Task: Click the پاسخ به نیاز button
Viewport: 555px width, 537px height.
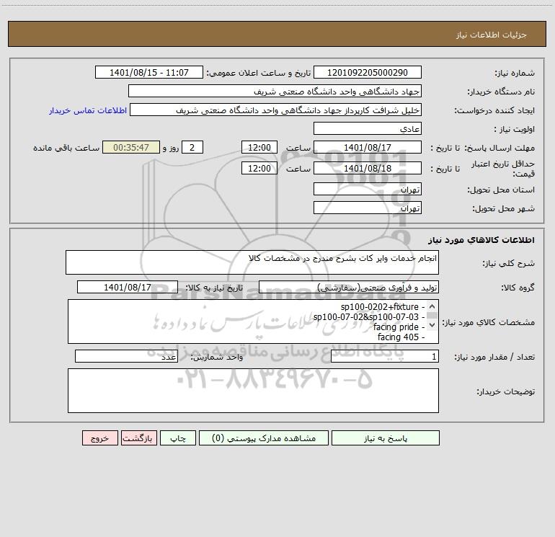Action: (x=386, y=438)
